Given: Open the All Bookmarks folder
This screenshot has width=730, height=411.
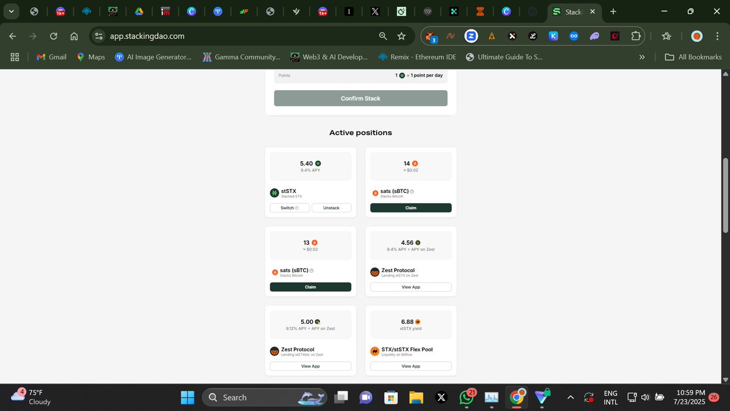Looking at the screenshot, I should coord(693,57).
